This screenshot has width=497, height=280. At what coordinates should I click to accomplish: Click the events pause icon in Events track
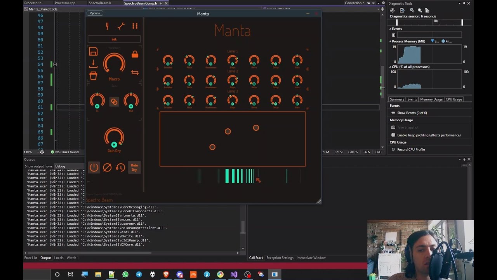(x=393, y=35)
